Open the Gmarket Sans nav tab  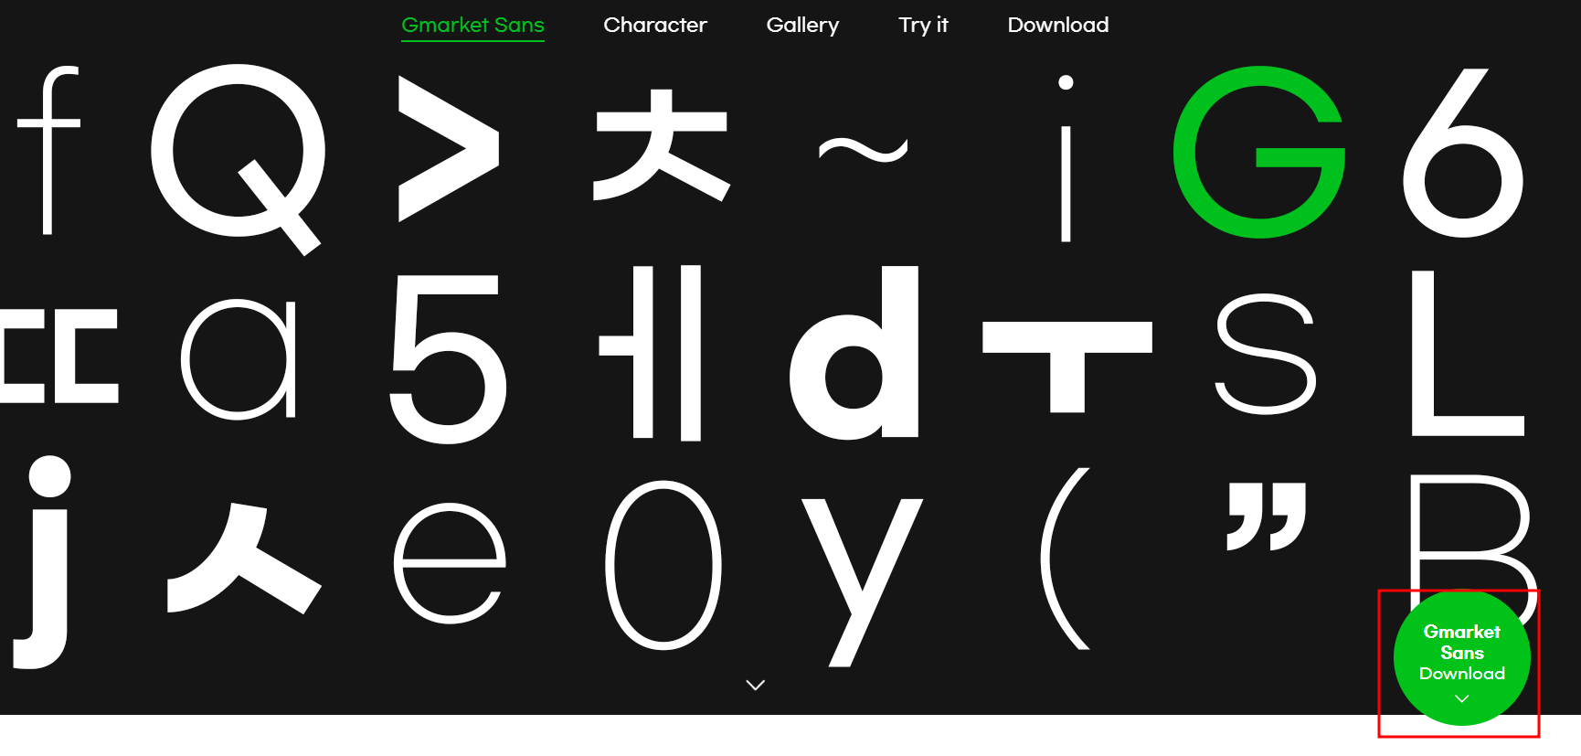tap(472, 26)
